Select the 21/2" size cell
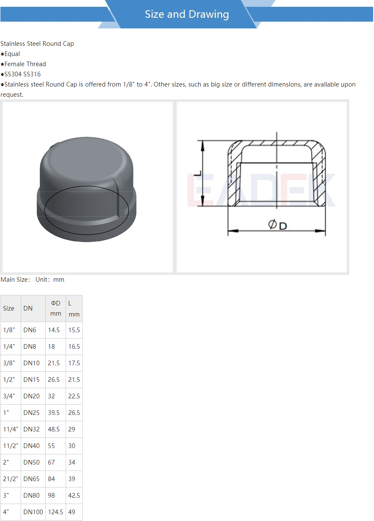The image size is (374, 521). coord(11,479)
